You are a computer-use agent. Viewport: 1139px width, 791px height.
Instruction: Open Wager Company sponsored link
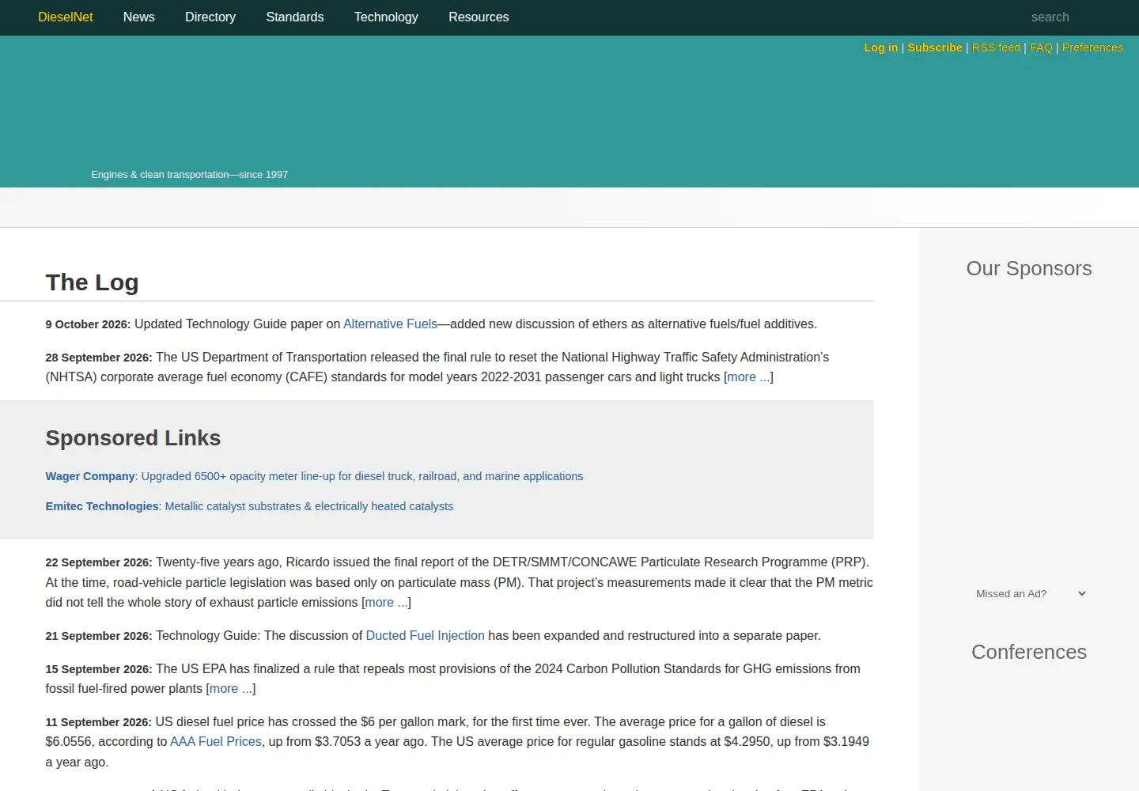click(314, 476)
